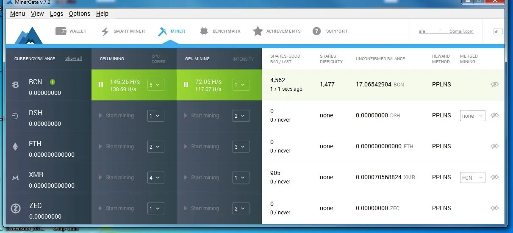
Task: Pause BCN GPU mining
Action: pyautogui.click(x=186, y=85)
